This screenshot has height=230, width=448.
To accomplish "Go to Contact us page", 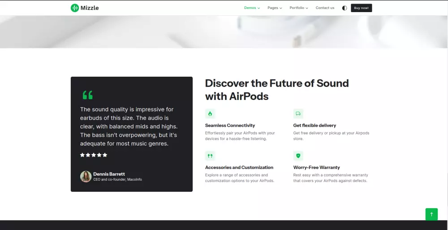I will (325, 8).
